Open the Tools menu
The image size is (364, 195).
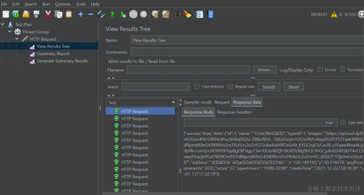(81, 4)
